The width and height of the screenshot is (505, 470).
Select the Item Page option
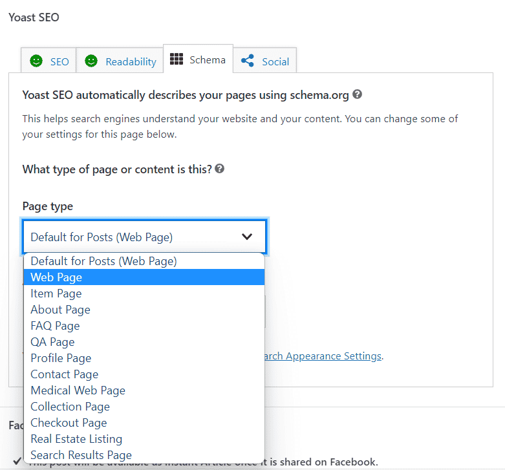(56, 294)
